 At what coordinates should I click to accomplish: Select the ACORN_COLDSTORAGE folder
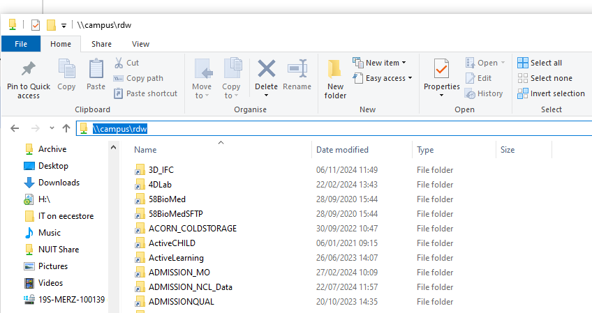(x=192, y=229)
